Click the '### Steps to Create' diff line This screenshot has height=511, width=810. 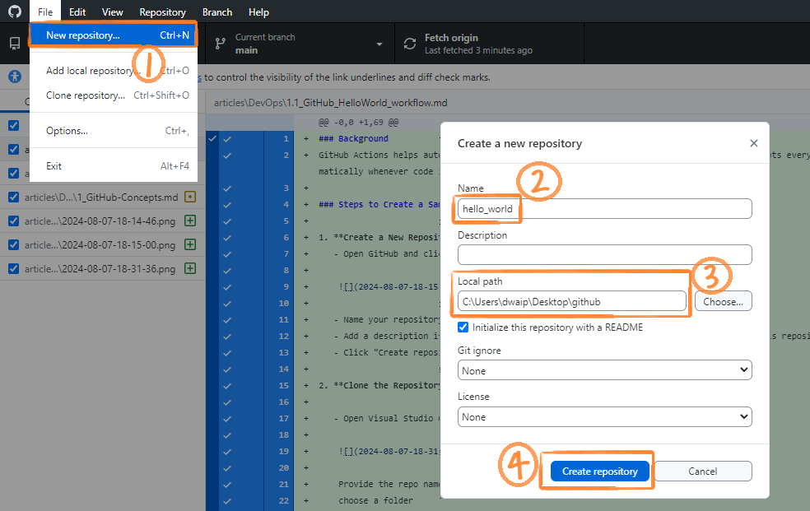[x=379, y=204]
